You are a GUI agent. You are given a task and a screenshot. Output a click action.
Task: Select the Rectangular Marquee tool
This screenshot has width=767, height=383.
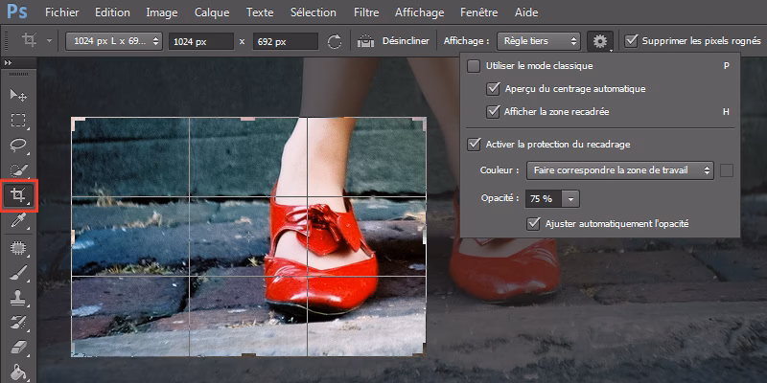[18, 121]
